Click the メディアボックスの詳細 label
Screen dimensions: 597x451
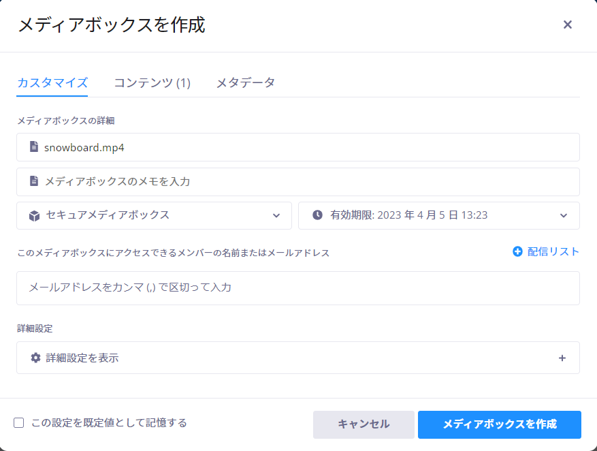tap(66, 121)
